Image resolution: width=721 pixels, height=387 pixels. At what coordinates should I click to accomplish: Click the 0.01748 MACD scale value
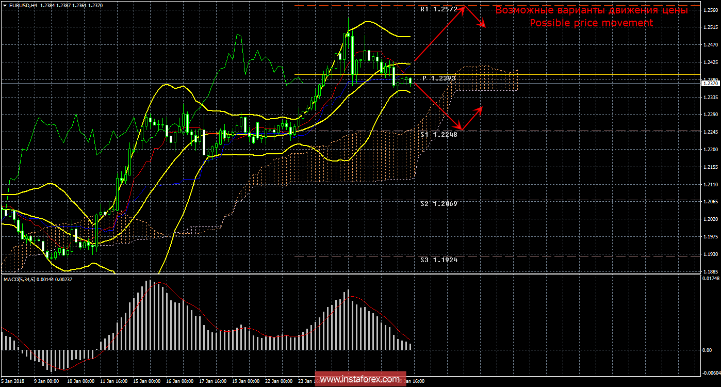[710, 279]
